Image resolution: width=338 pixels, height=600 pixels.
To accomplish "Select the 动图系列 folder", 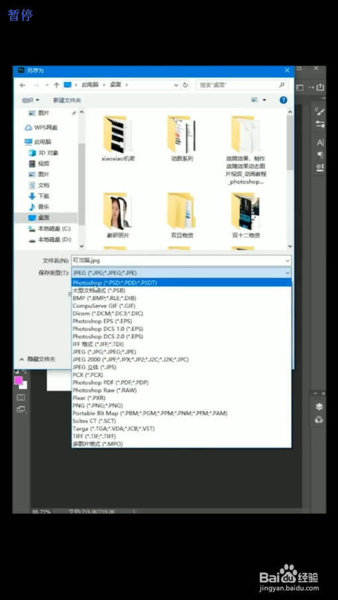I will click(x=182, y=139).
